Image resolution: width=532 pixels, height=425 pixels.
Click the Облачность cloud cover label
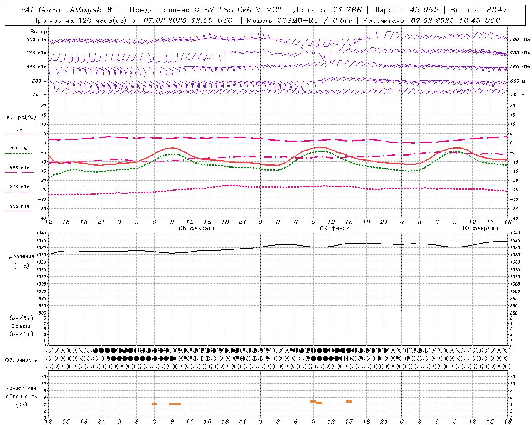click(21, 360)
